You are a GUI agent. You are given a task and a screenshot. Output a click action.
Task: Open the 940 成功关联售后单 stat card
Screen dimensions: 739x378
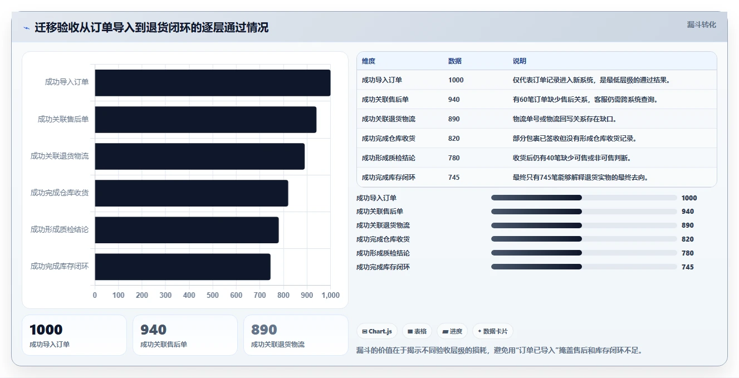pyautogui.click(x=185, y=335)
